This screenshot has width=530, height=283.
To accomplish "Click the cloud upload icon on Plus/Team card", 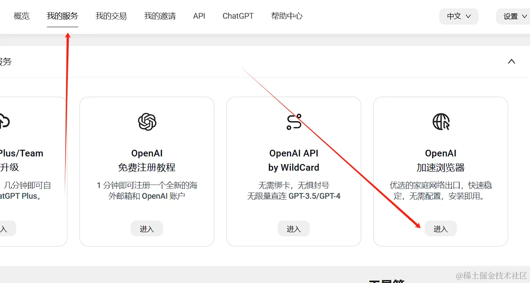I will 4,121.
